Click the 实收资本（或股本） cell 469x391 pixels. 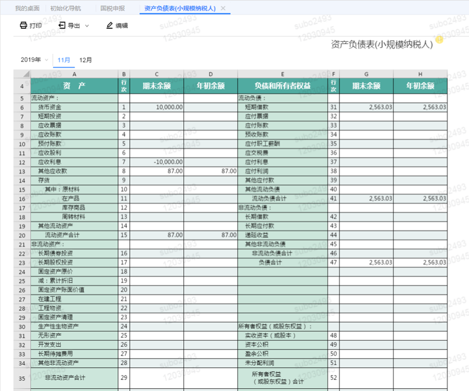click(x=283, y=336)
